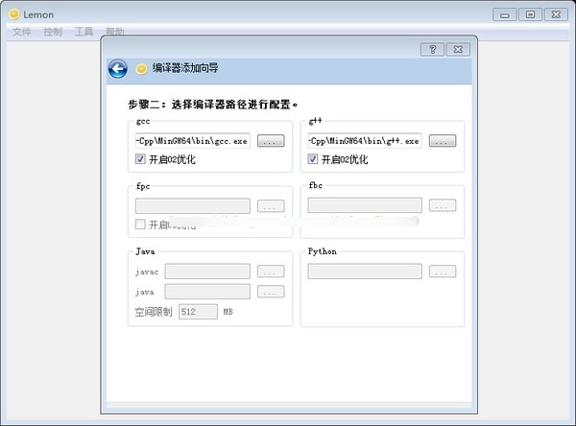Click the fpc path input field
Viewport: 576px width, 426px height.
(x=193, y=205)
